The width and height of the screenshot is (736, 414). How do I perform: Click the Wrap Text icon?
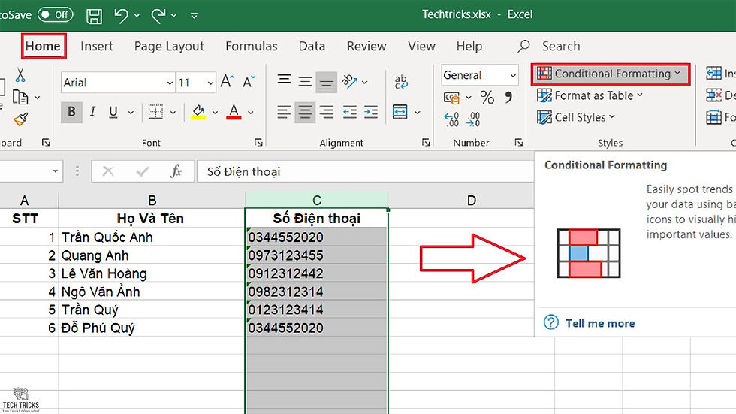pyautogui.click(x=401, y=82)
